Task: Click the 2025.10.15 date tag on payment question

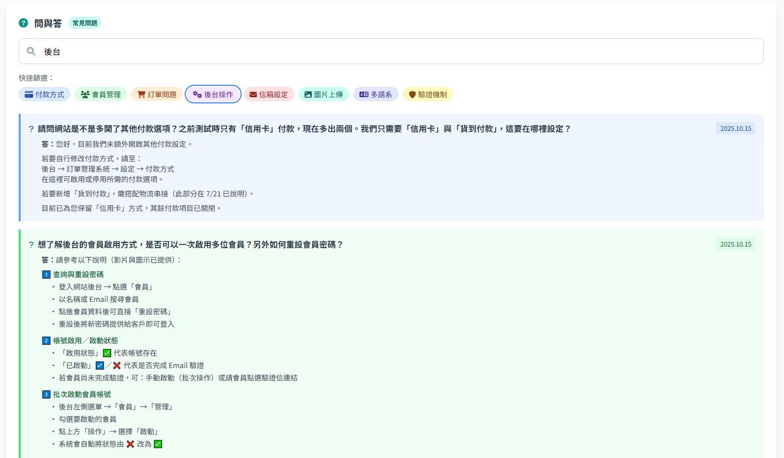Action: click(735, 129)
